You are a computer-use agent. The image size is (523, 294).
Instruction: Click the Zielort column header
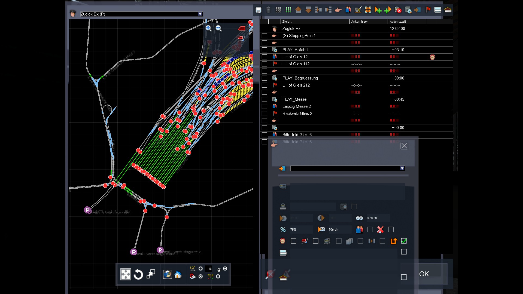point(287,22)
